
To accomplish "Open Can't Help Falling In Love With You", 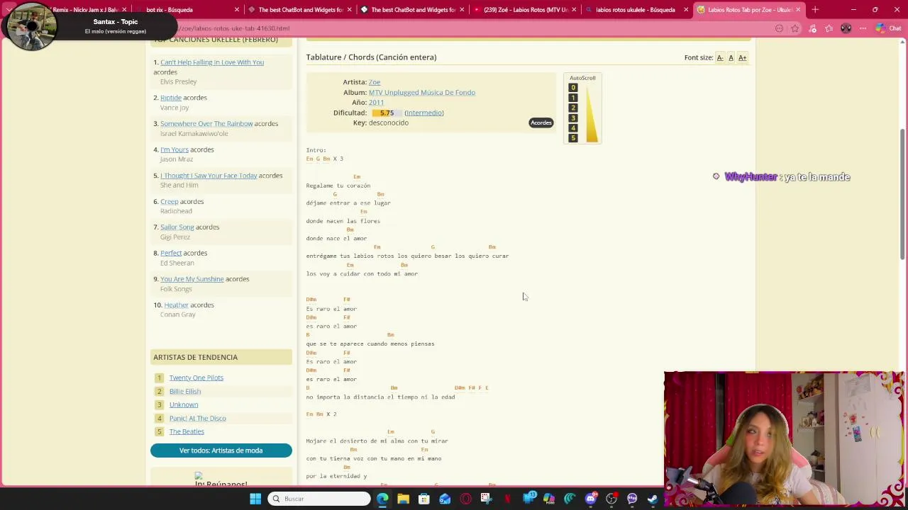I will pyautogui.click(x=212, y=62).
